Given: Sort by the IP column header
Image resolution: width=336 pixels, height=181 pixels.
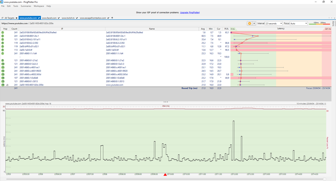Looking at the screenshot, I should [62, 29].
